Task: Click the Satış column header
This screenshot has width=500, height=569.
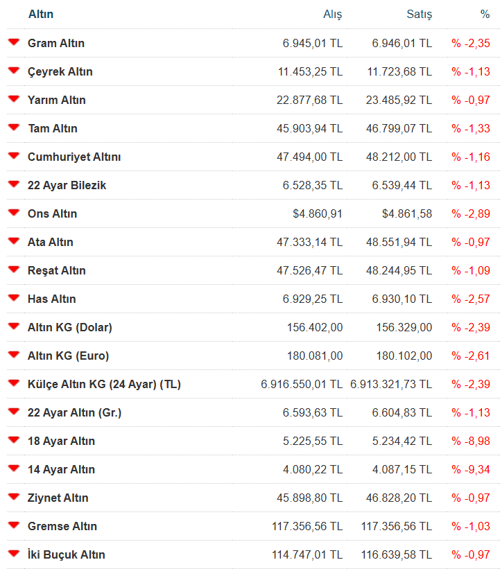Action: [419, 15]
